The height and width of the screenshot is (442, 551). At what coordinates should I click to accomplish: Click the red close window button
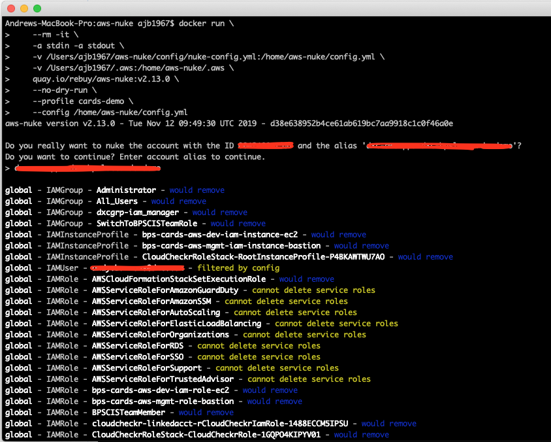tap(11, 8)
